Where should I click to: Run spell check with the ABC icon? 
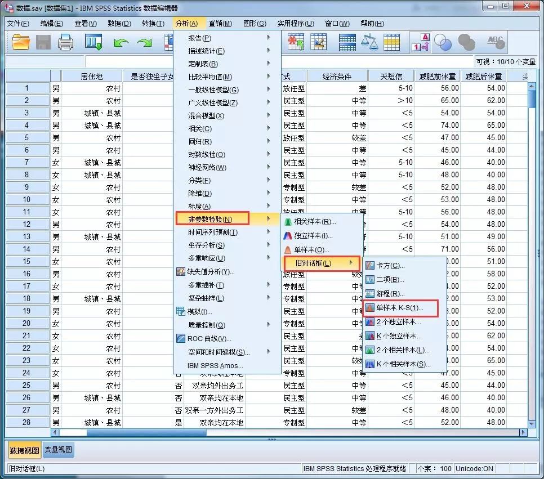(496, 42)
